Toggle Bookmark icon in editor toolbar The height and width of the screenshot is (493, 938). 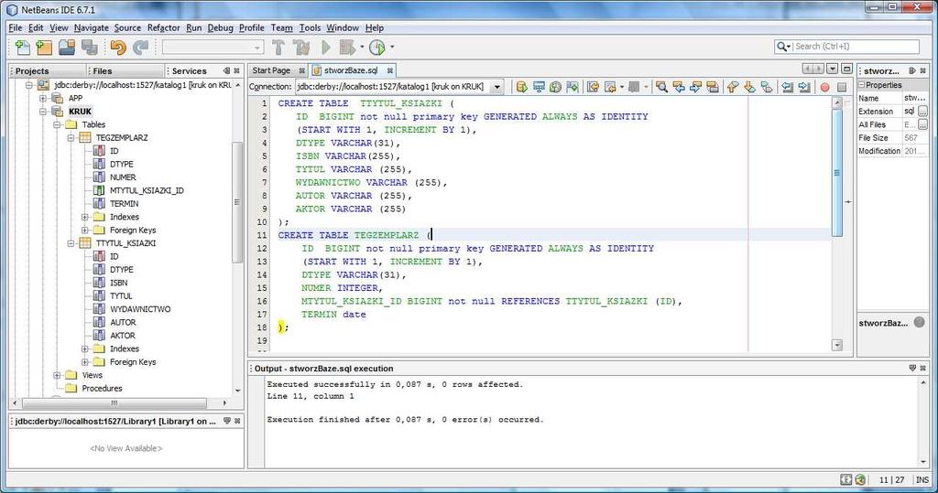tap(767, 87)
